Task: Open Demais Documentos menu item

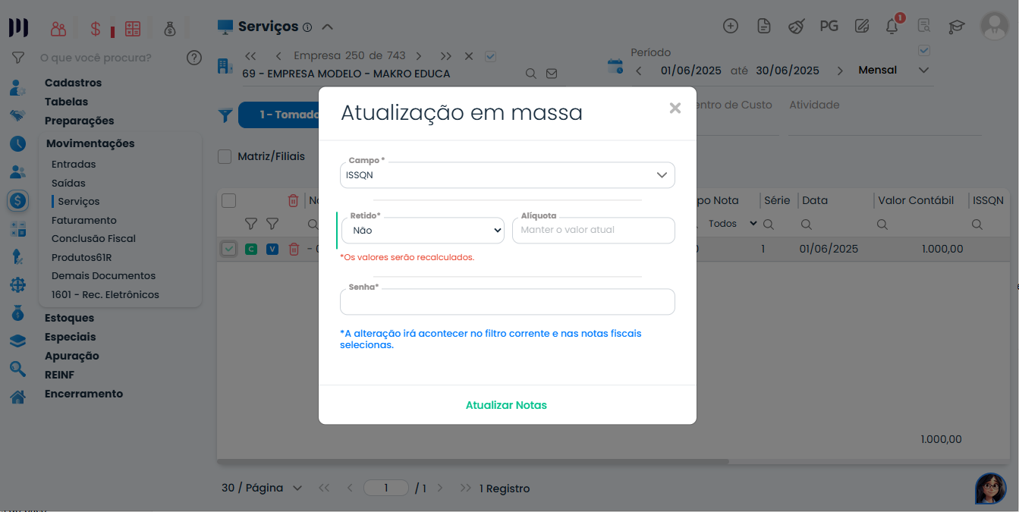Action: [103, 275]
